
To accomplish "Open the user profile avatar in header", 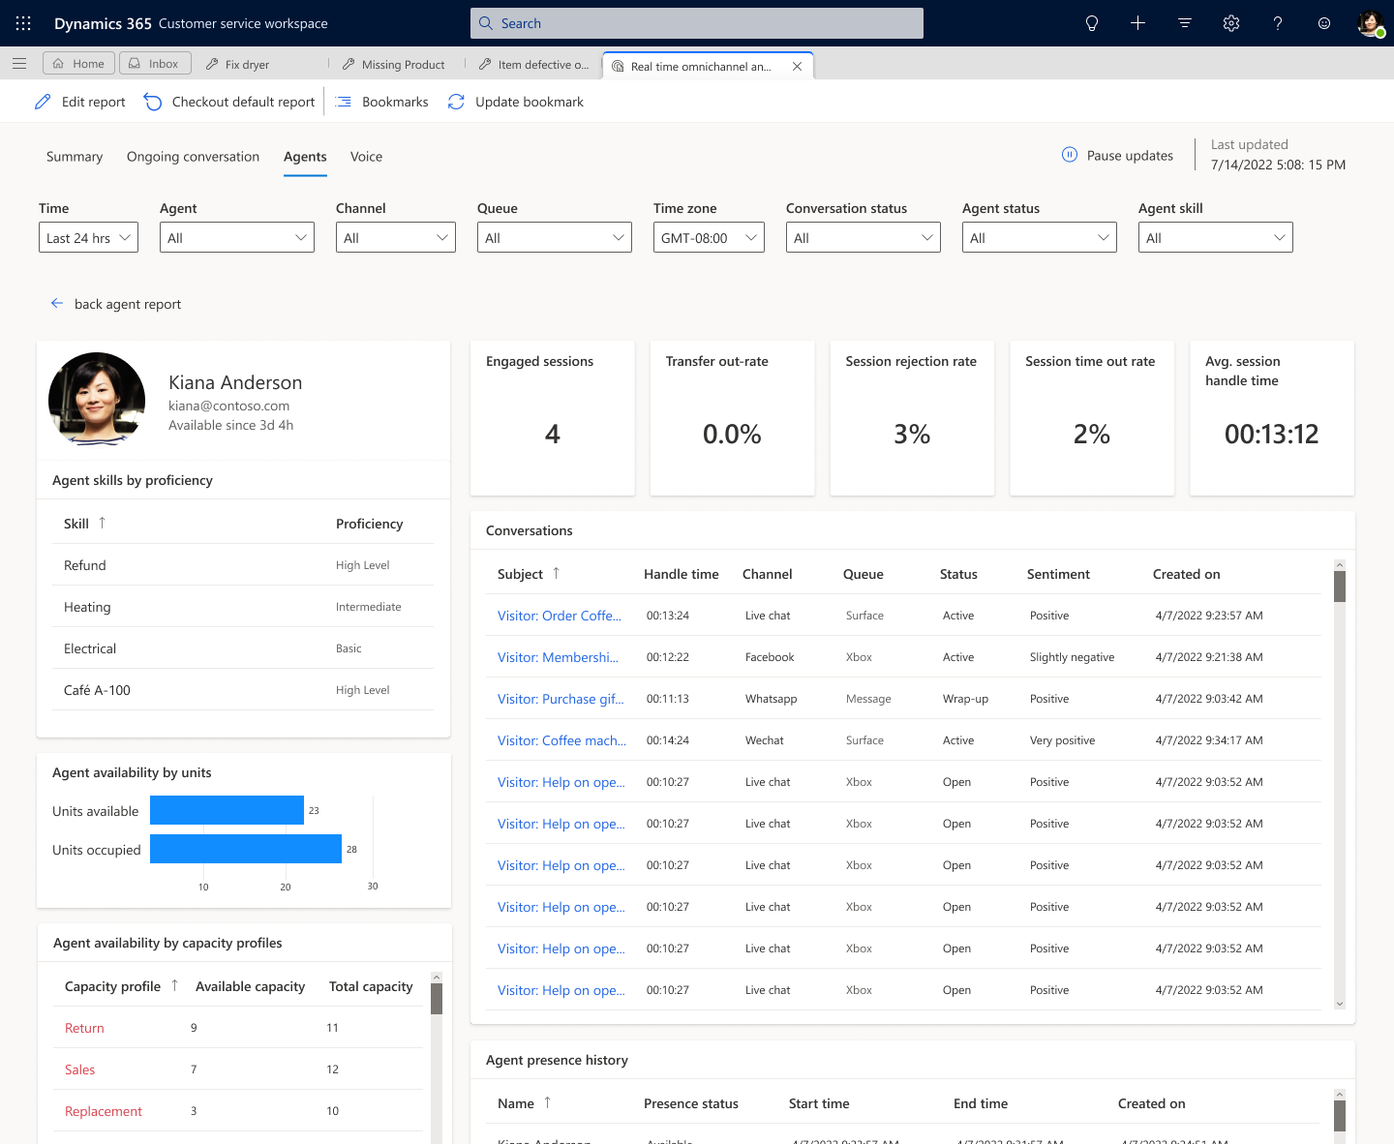I will click(1371, 23).
